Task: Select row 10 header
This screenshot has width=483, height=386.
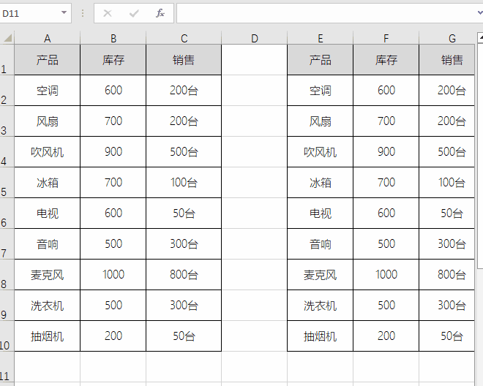Action: pos(7,336)
